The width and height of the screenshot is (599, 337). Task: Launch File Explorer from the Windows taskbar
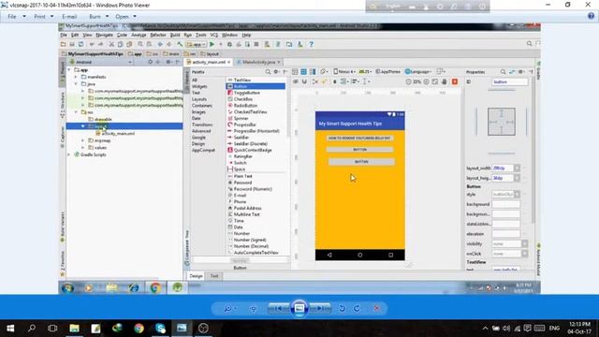[74, 329]
